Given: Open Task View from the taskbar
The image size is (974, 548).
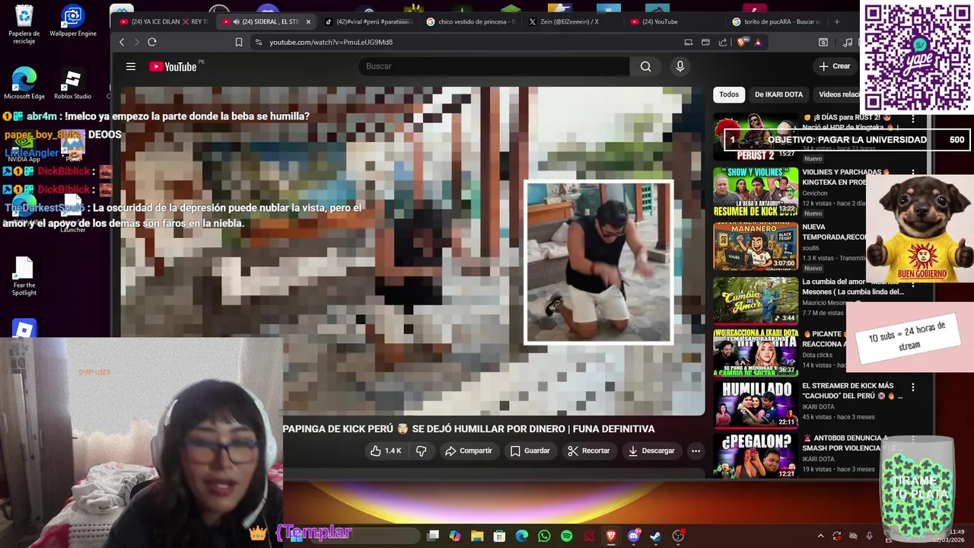Looking at the screenshot, I should click(433, 536).
